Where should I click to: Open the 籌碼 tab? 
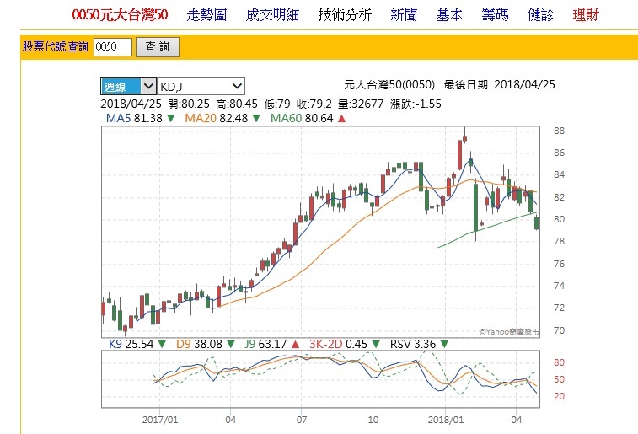pyautogui.click(x=495, y=15)
